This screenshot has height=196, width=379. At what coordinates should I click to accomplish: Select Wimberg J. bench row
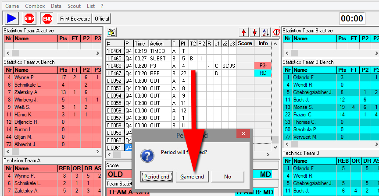53,100
